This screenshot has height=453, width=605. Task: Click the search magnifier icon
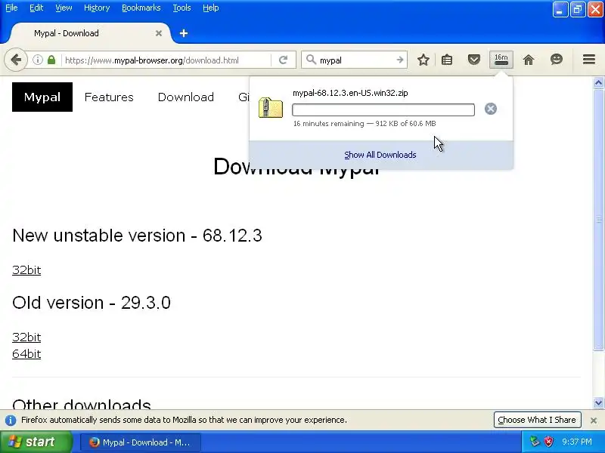coord(310,60)
